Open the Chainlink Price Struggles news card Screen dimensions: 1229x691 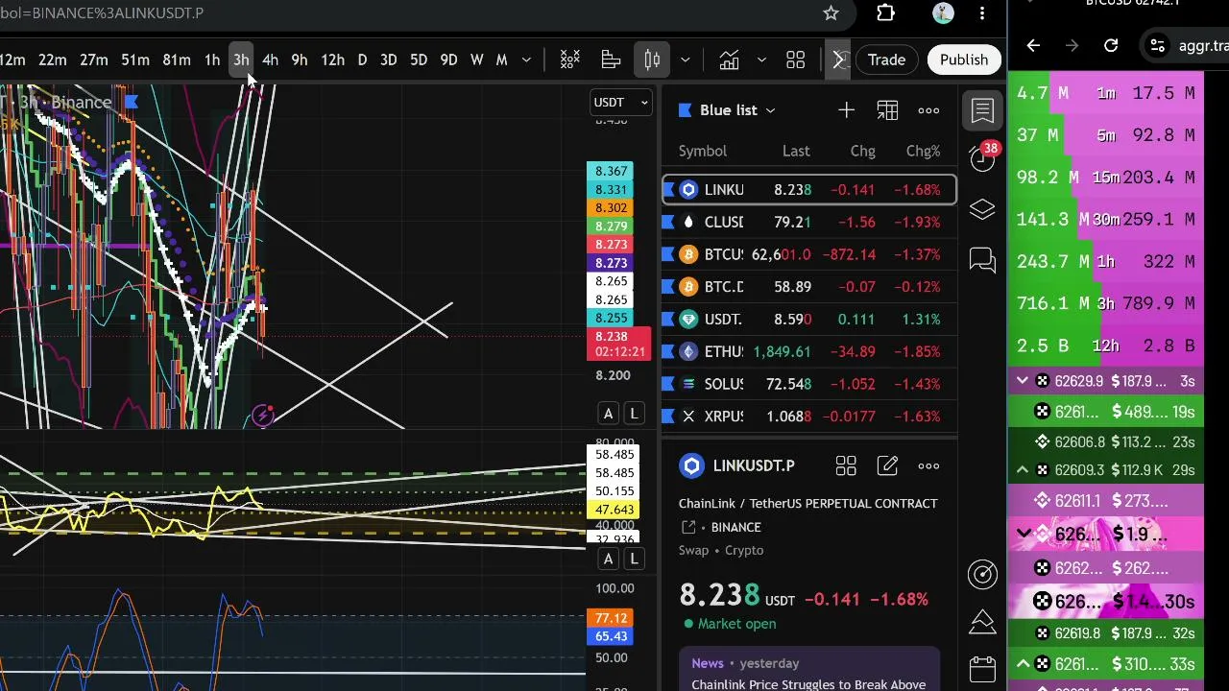(809, 670)
